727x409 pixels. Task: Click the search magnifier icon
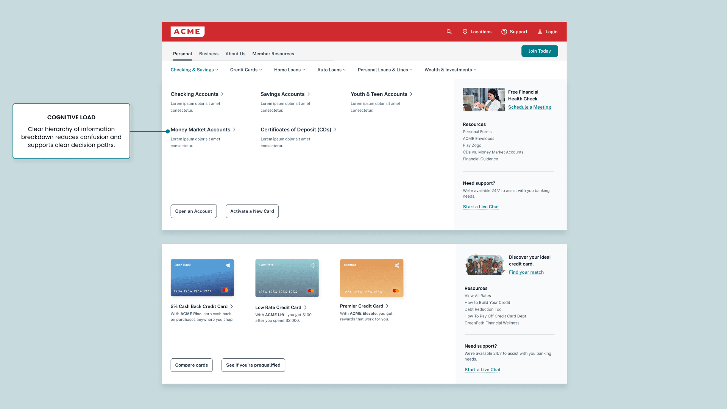[449, 32]
